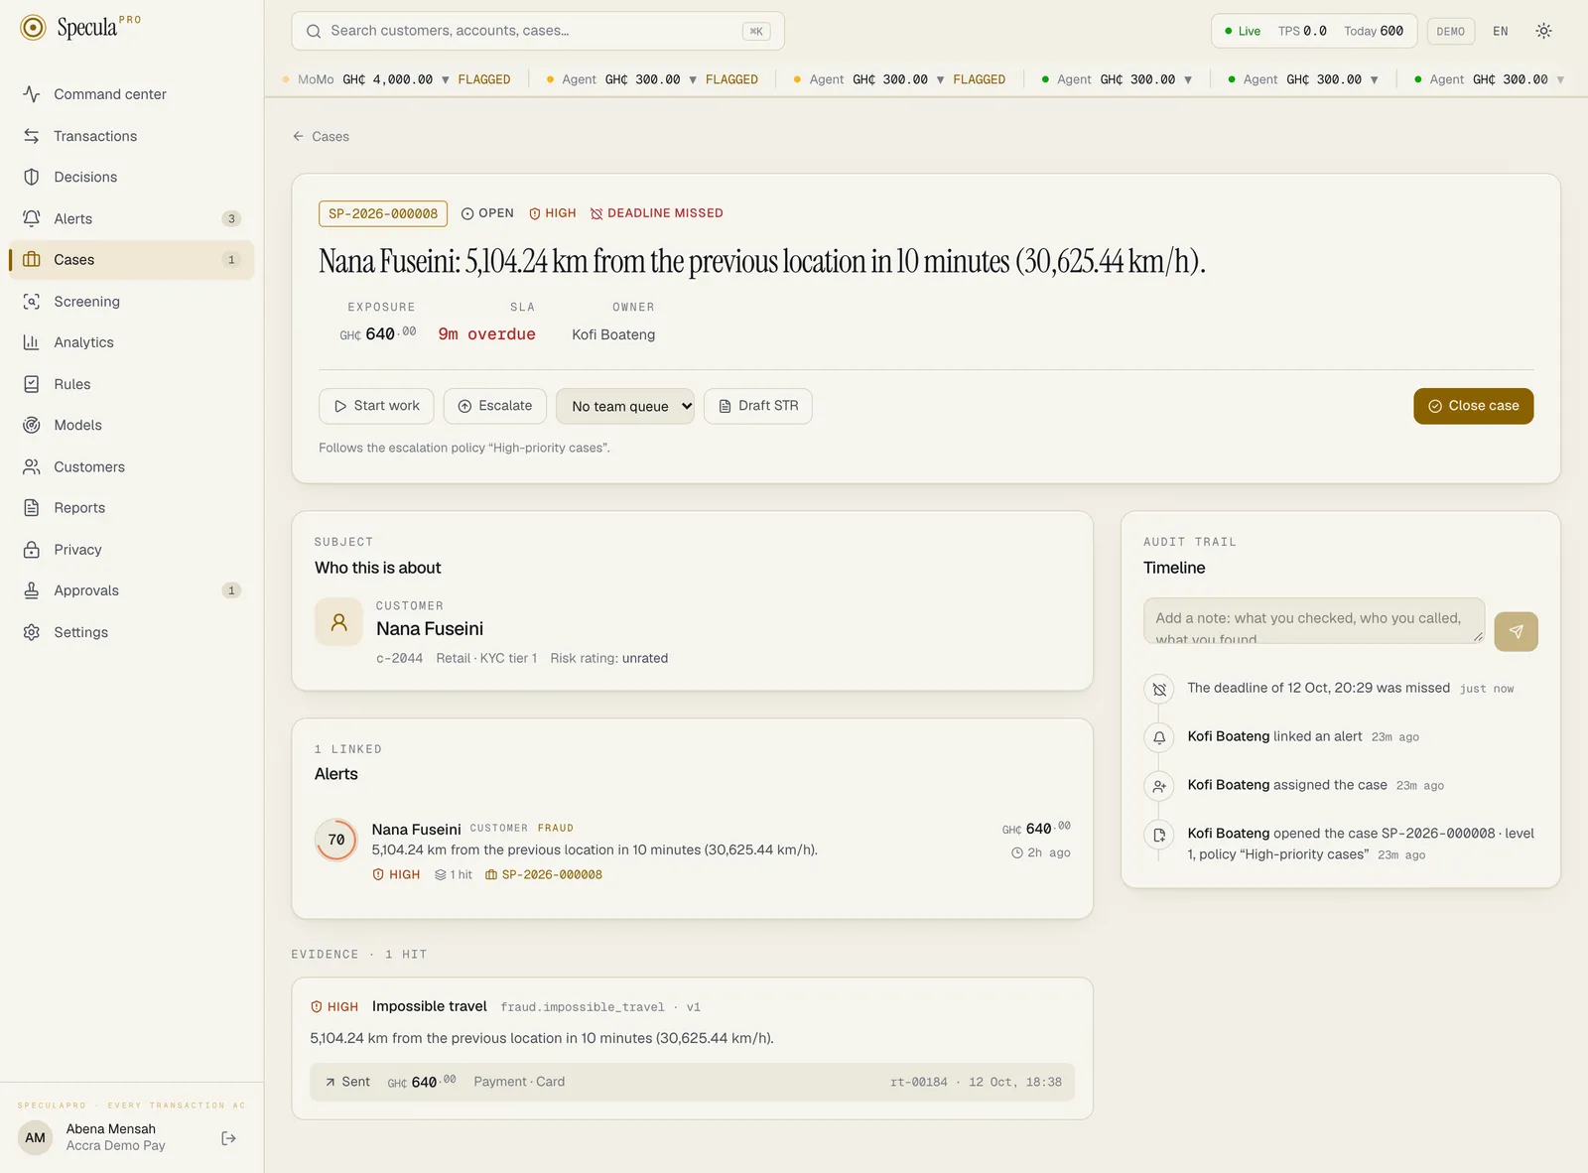Screen dimensions: 1588x1173
Task: Expand the MoMo GH₵ 4,000.00 ticker arrow
Action: click(x=446, y=79)
